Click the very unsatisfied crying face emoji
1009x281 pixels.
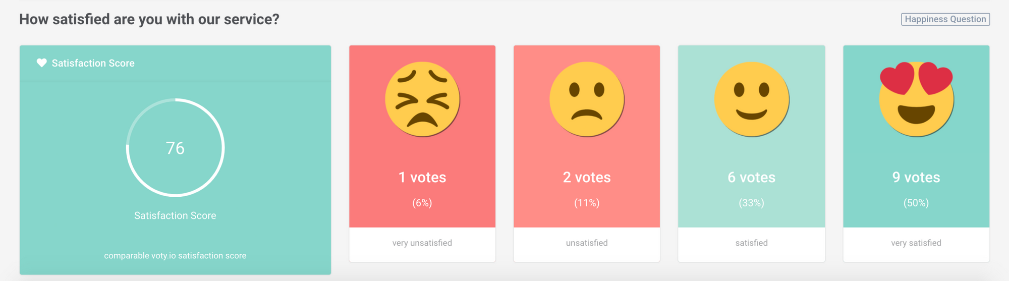[422, 99]
